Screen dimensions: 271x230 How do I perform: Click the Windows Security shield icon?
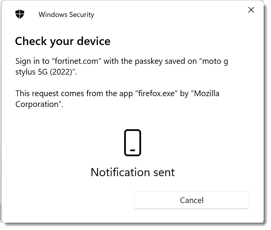tap(20, 15)
